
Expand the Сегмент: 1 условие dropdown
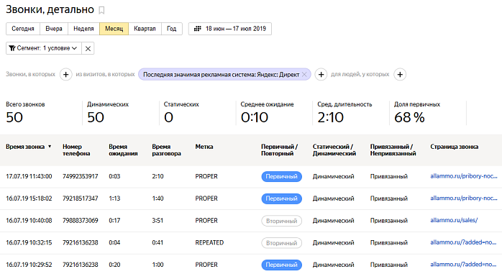point(44,48)
